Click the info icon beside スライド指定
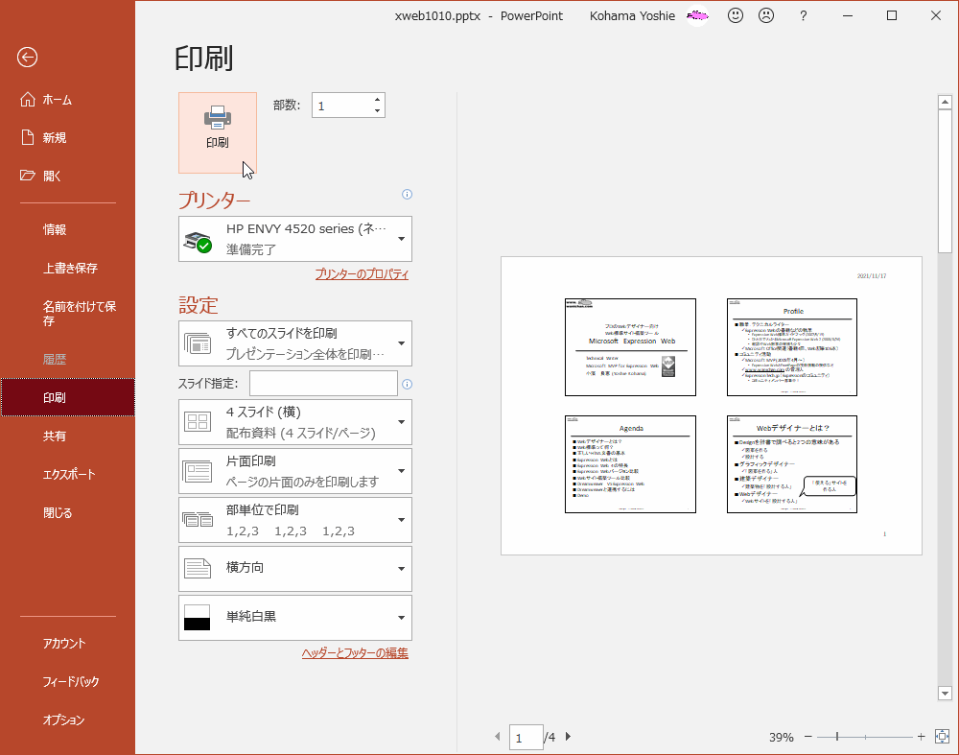Viewport: 959px width, 755px height. click(407, 385)
